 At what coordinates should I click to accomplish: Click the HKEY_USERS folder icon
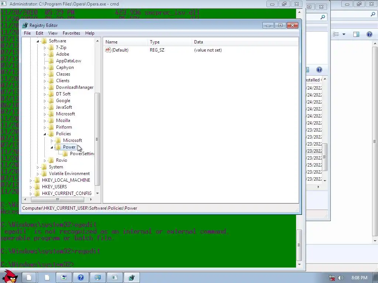pos(37,187)
